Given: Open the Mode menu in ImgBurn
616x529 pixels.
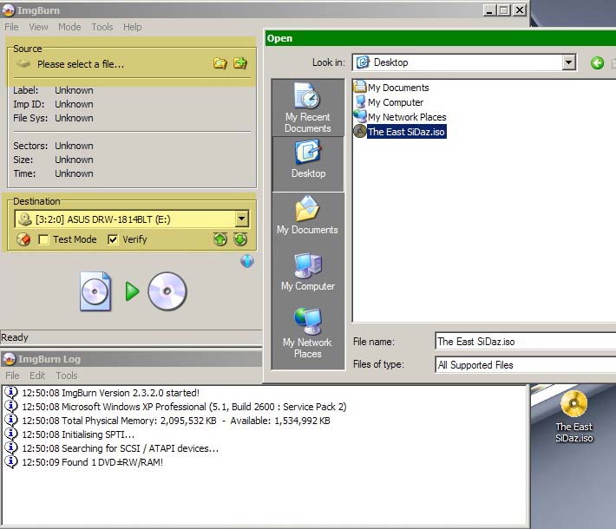Looking at the screenshot, I should pyautogui.click(x=69, y=27).
